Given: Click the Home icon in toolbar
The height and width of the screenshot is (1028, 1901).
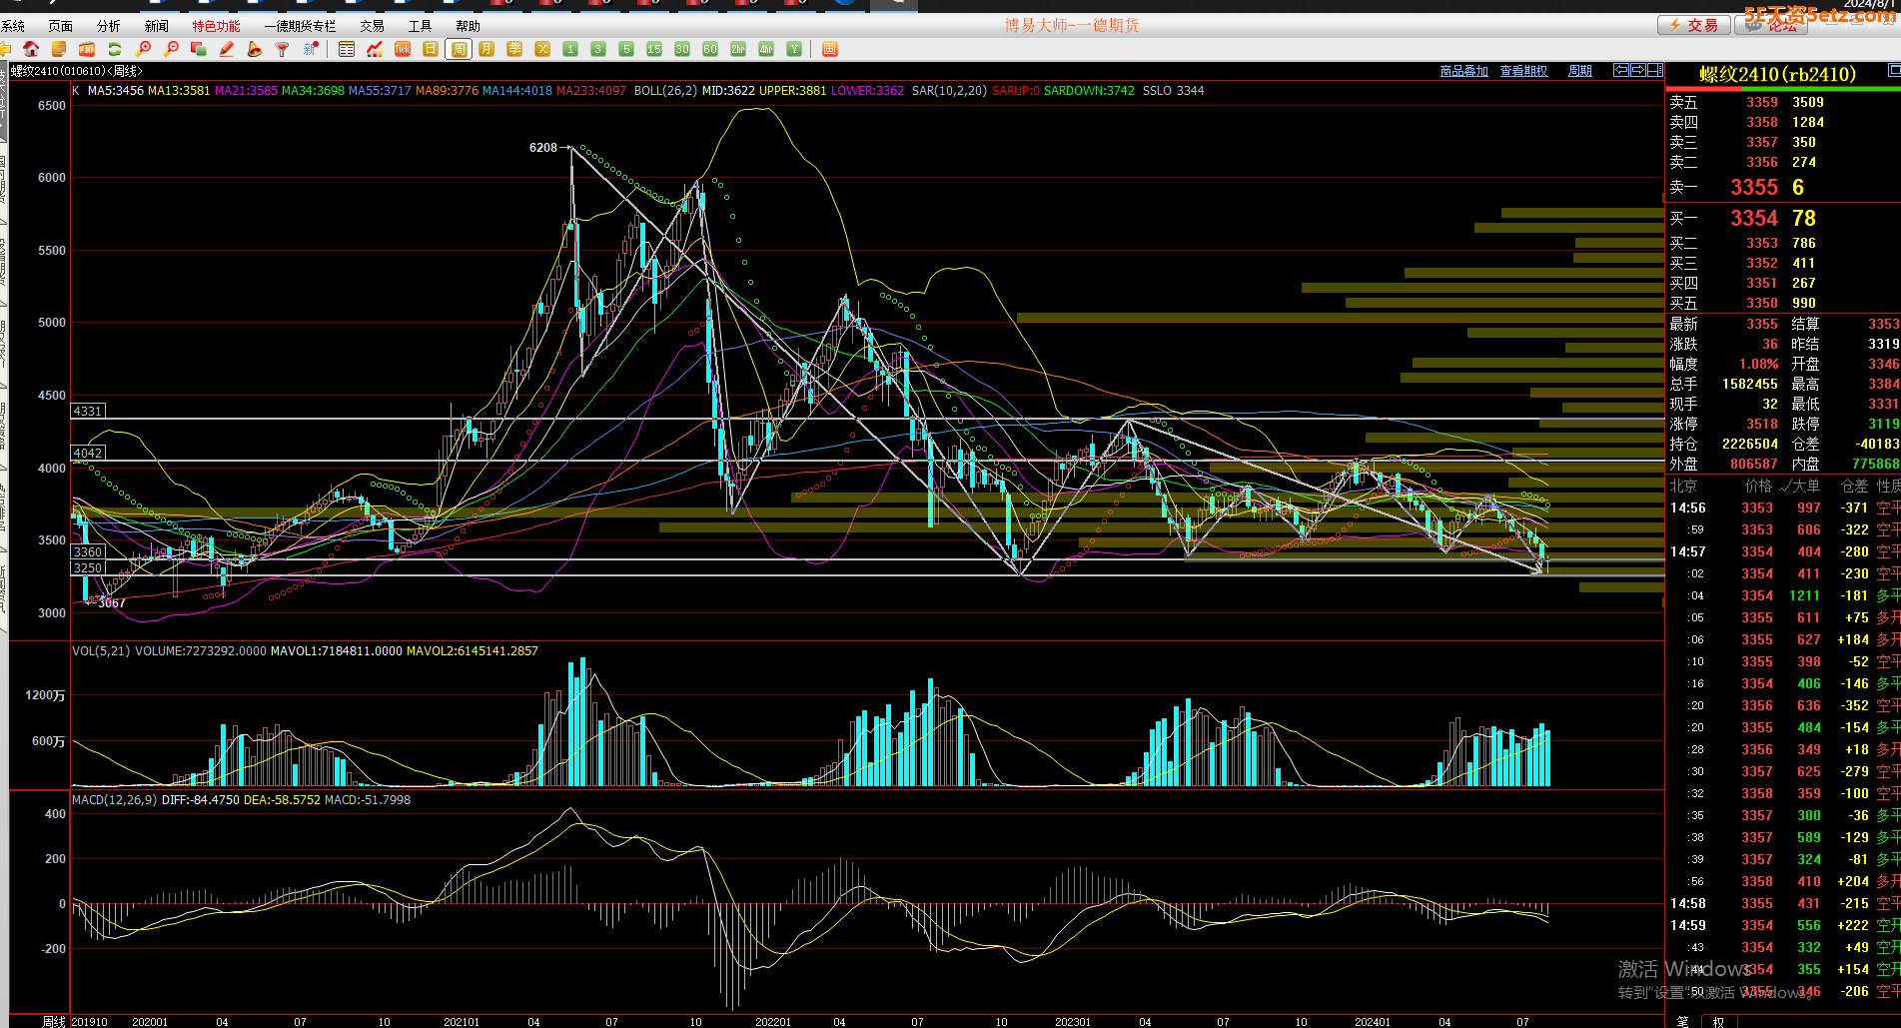Looking at the screenshot, I should pyautogui.click(x=32, y=49).
